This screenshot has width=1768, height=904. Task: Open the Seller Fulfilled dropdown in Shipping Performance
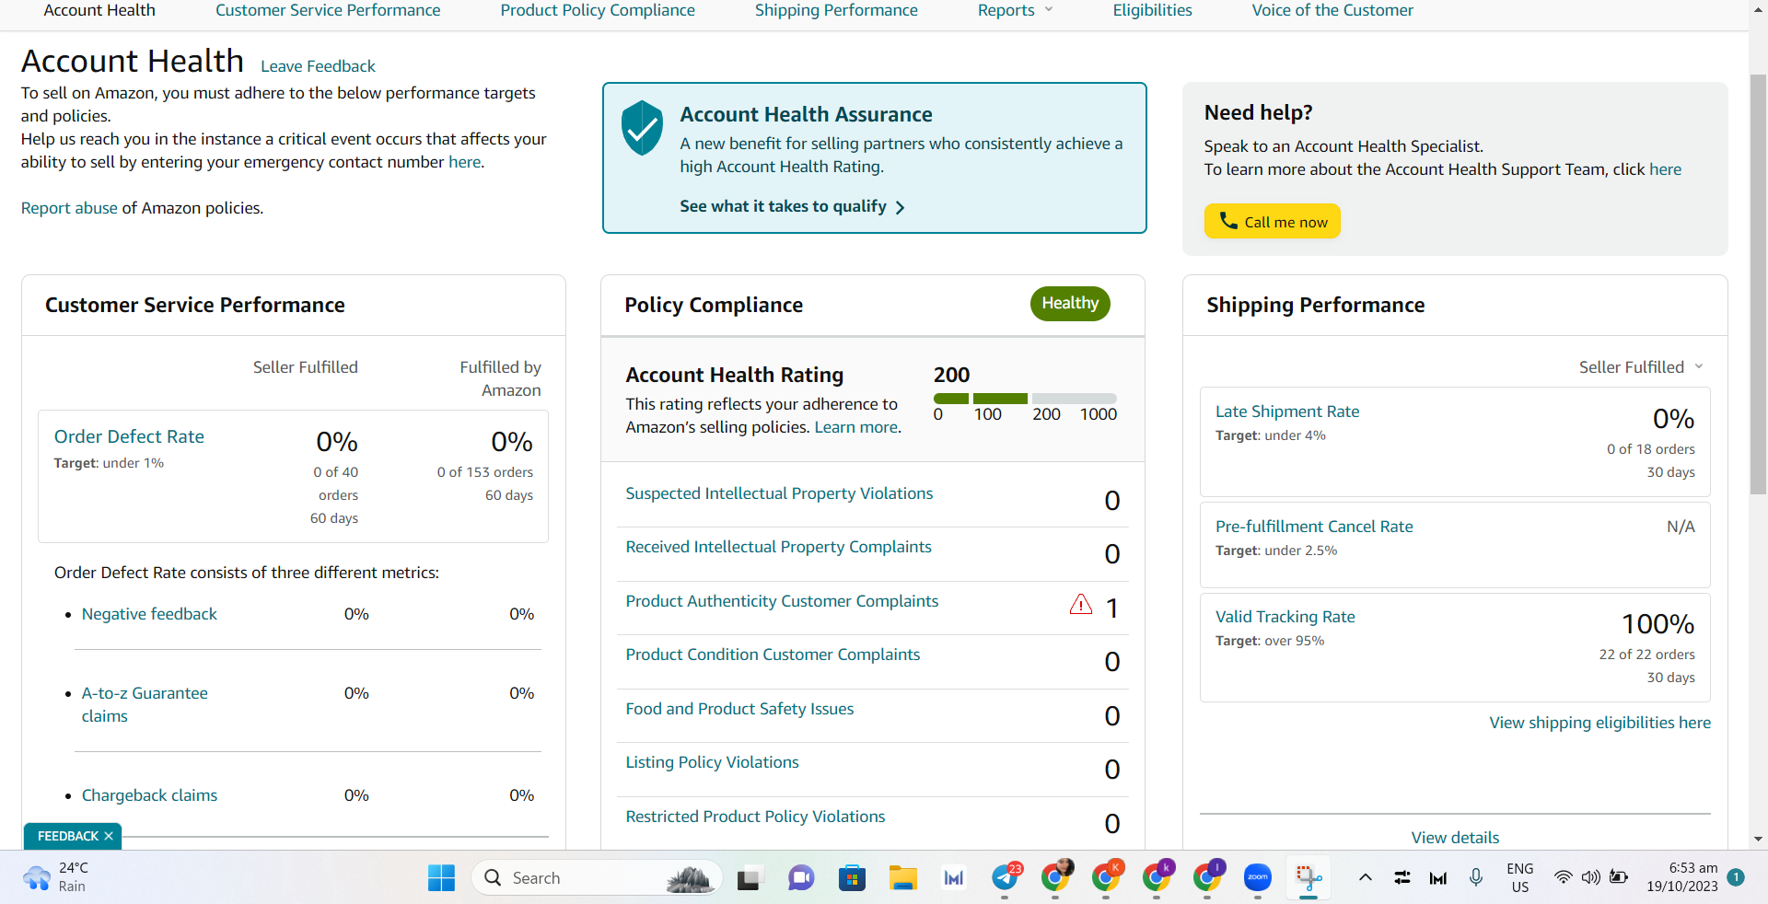tap(1641, 367)
